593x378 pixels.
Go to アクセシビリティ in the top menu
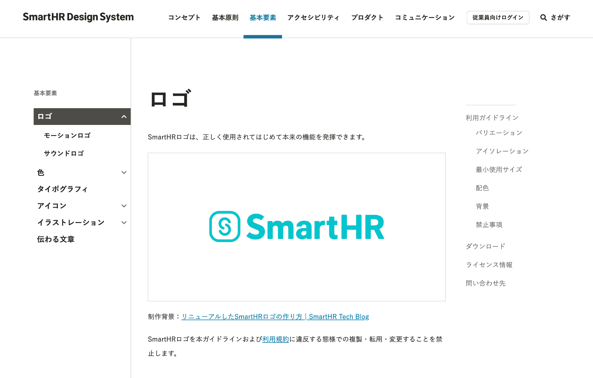[x=313, y=18]
